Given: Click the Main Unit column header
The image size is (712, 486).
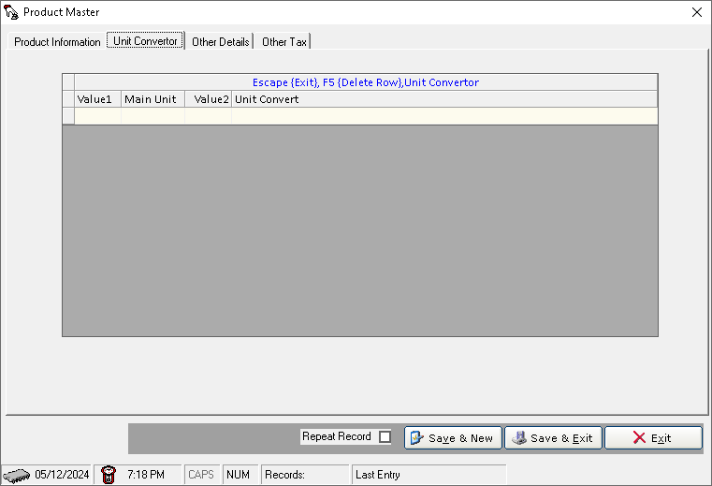Looking at the screenshot, I should pyautogui.click(x=153, y=99).
